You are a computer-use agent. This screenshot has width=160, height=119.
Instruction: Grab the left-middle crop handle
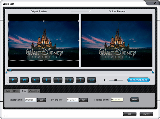tap(8, 41)
